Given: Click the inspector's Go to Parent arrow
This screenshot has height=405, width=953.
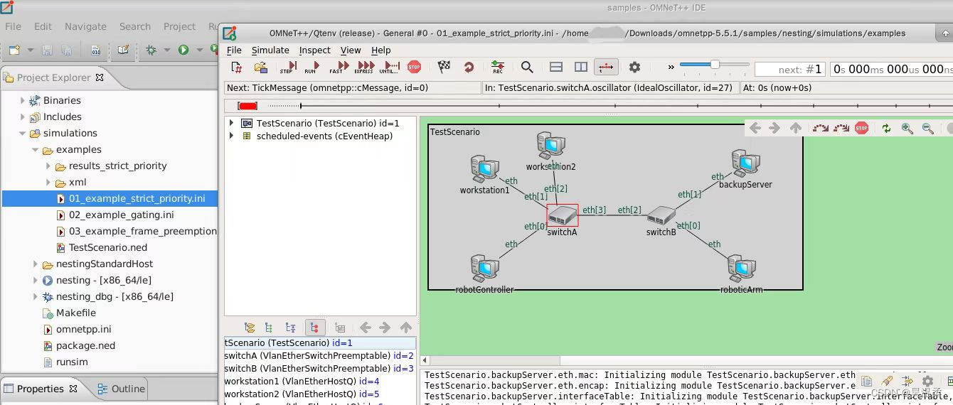Looking at the screenshot, I should pyautogui.click(x=405, y=328).
